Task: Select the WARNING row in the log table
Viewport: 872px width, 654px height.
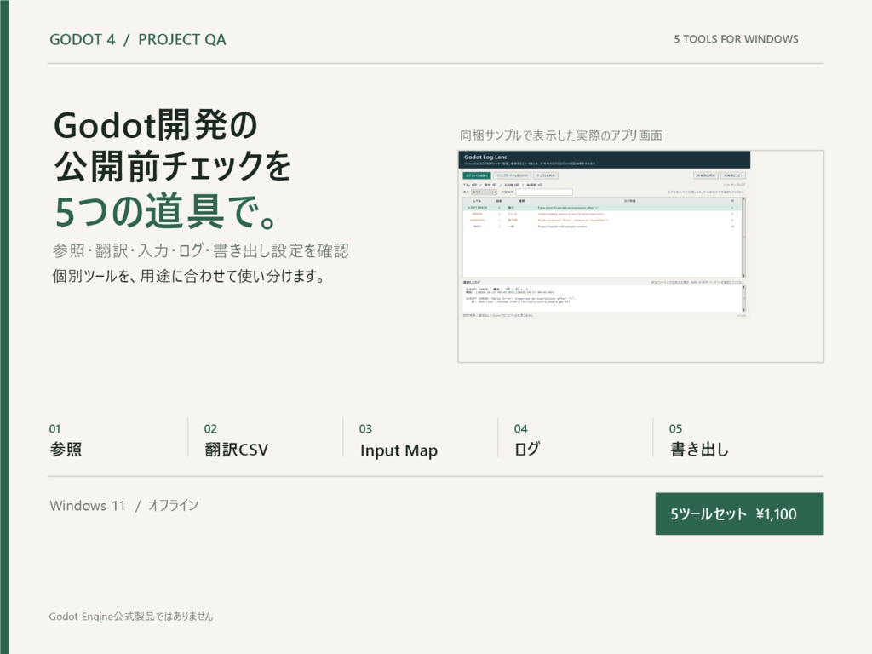Action: (602, 221)
